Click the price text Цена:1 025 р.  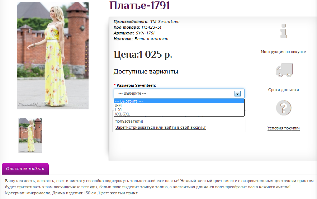click(143, 55)
